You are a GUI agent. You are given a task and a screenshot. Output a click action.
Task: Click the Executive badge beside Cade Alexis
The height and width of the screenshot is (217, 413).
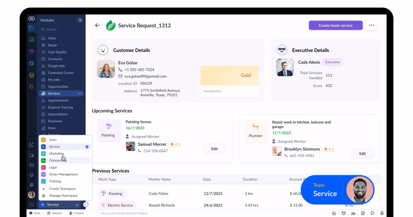click(332, 62)
